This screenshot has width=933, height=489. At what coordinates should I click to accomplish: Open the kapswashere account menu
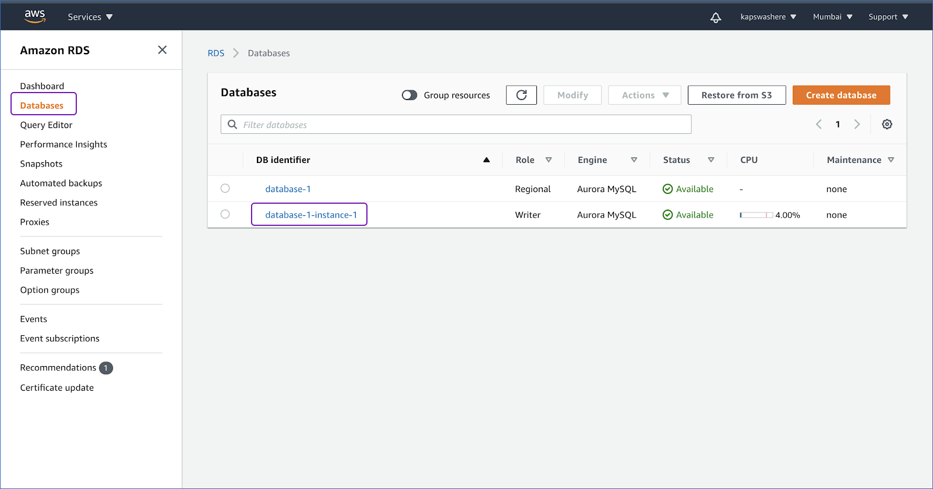[x=768, y=17]
